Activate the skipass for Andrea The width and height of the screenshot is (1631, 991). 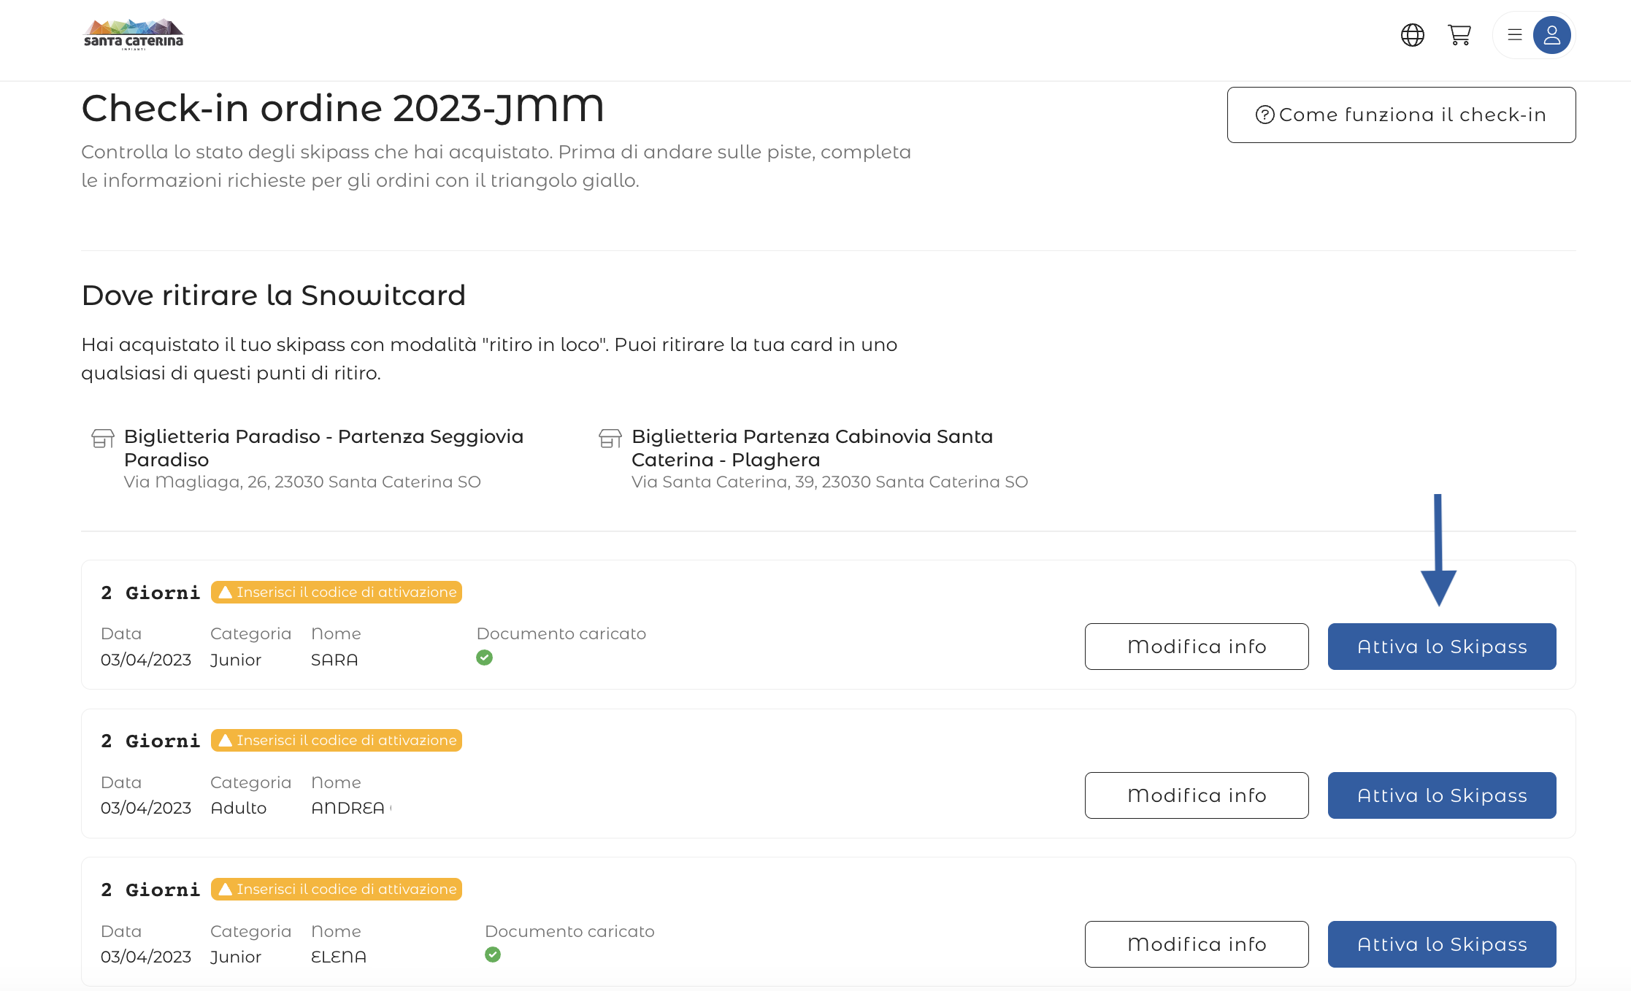pos(1441,795)
